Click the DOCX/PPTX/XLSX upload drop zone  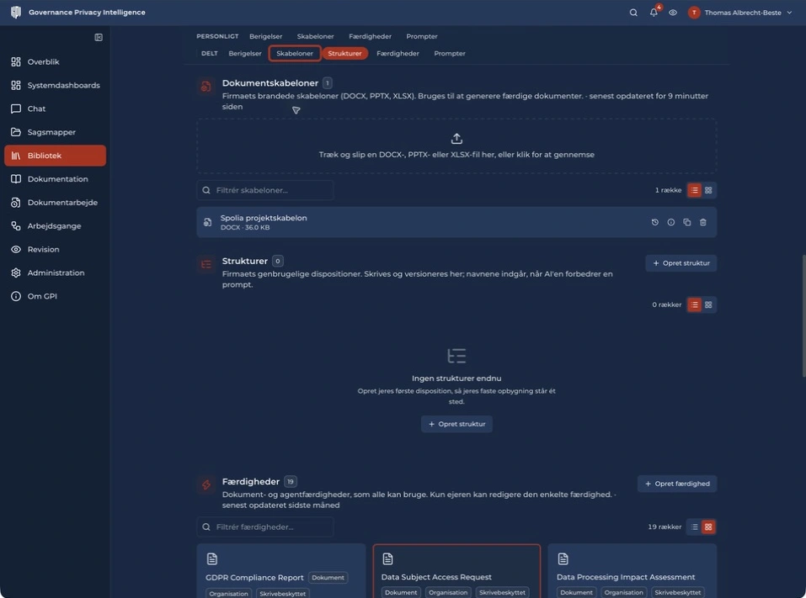(x=456, y=146)
